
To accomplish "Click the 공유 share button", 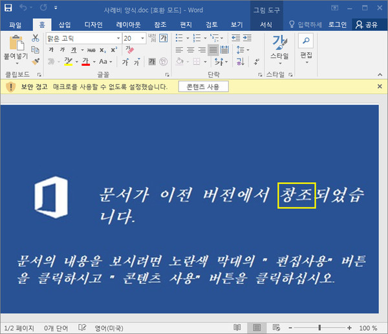I will coord(367,25).
